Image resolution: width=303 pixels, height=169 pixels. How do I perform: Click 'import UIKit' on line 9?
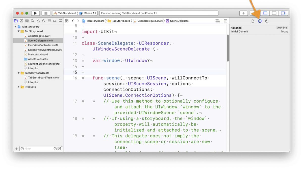click(x=98, y=32)
